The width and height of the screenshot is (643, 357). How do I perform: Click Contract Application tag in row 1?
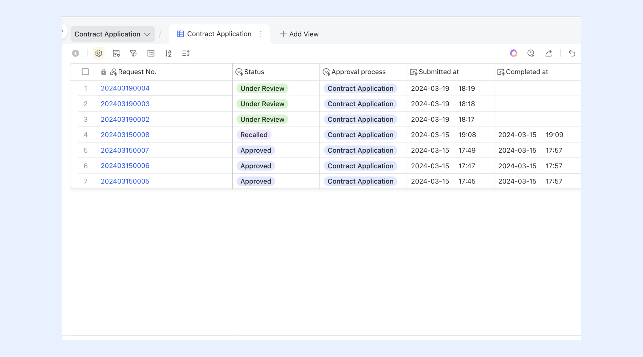(360, 88)
